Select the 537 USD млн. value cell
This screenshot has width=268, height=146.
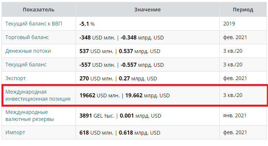147,51
